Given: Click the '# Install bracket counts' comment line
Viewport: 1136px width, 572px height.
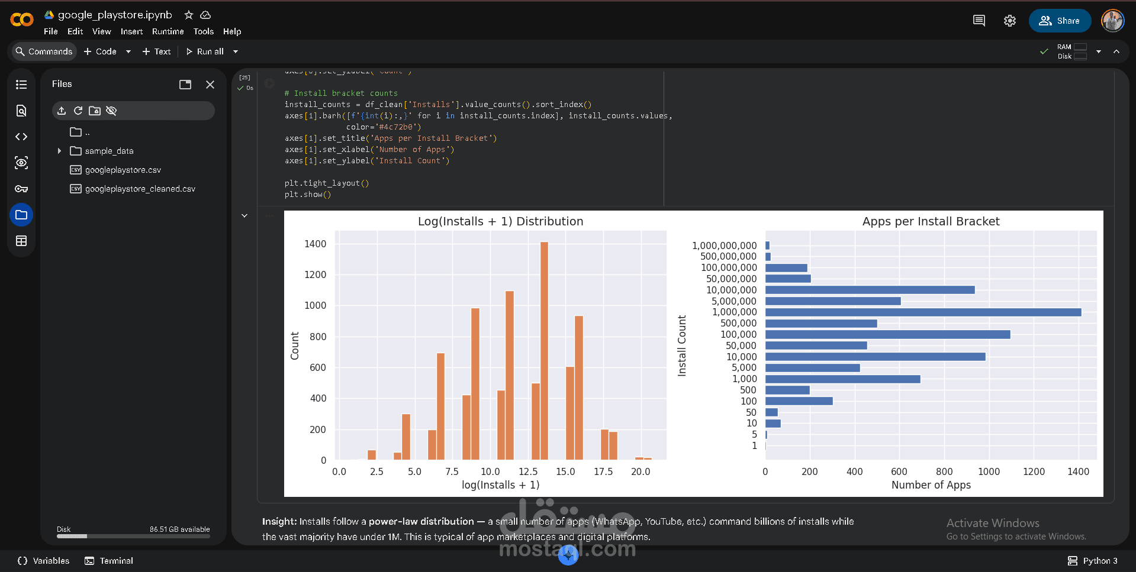Looking at the screenshot, I should [341, 93].
